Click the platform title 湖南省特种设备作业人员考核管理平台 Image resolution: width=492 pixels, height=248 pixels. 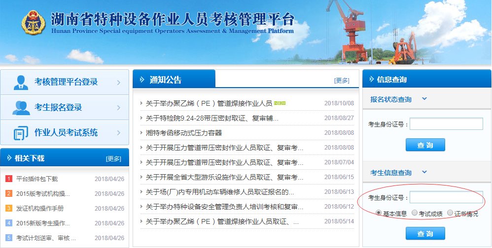coord(172,19)
